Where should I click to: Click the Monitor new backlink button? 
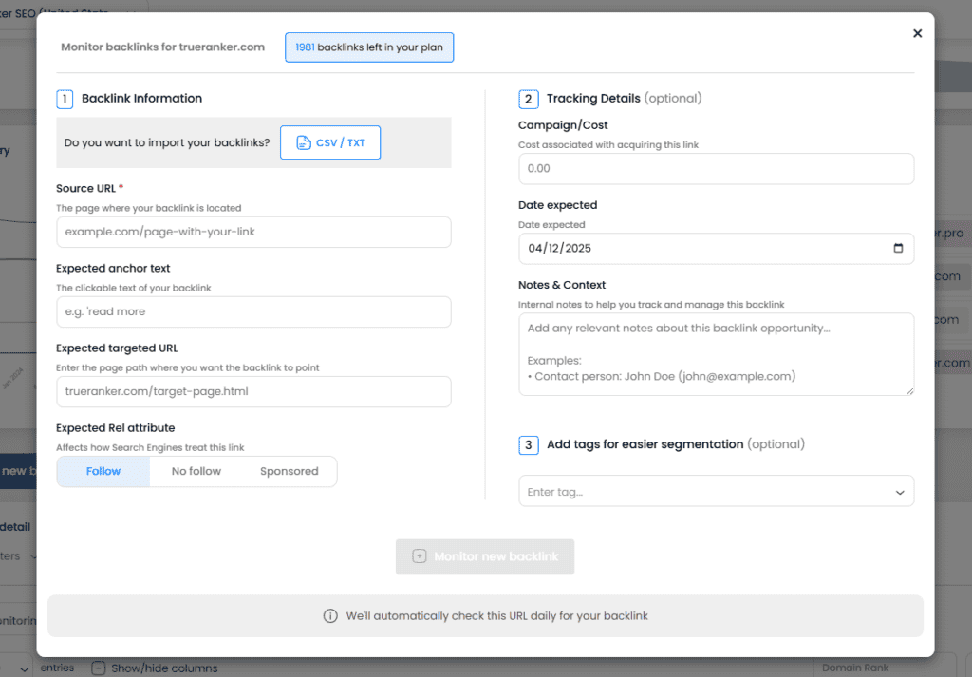click(x=485, y=556)
